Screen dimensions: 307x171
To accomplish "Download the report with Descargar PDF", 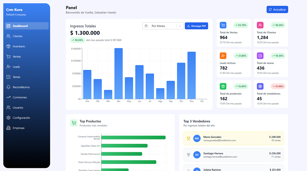I will click(x=196, y=26).
